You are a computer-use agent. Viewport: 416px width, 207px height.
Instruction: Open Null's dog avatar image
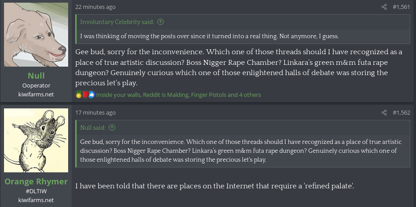coord(36,35)
